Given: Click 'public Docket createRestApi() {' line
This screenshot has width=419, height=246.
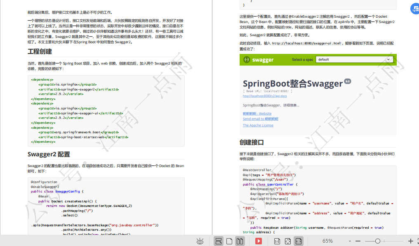Looking at the screenshot, I should pos(67,201).
